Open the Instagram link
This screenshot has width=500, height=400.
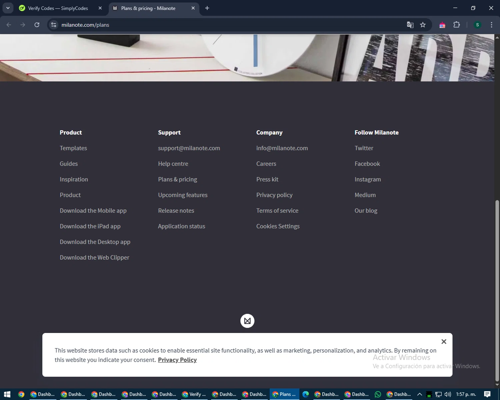click(x=368, y=179)
